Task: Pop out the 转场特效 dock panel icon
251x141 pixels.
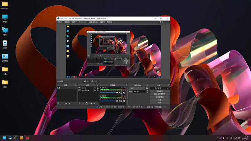Action: [147, 85]
